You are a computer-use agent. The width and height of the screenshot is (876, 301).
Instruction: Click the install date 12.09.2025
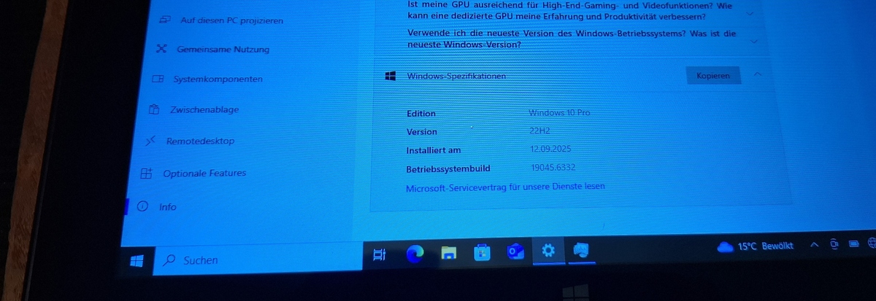(550, 149)
